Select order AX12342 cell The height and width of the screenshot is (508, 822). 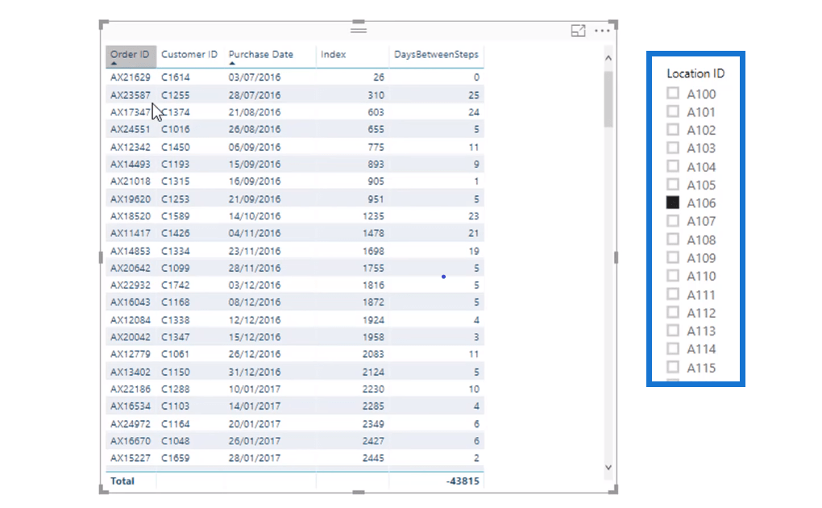point(131,147)
